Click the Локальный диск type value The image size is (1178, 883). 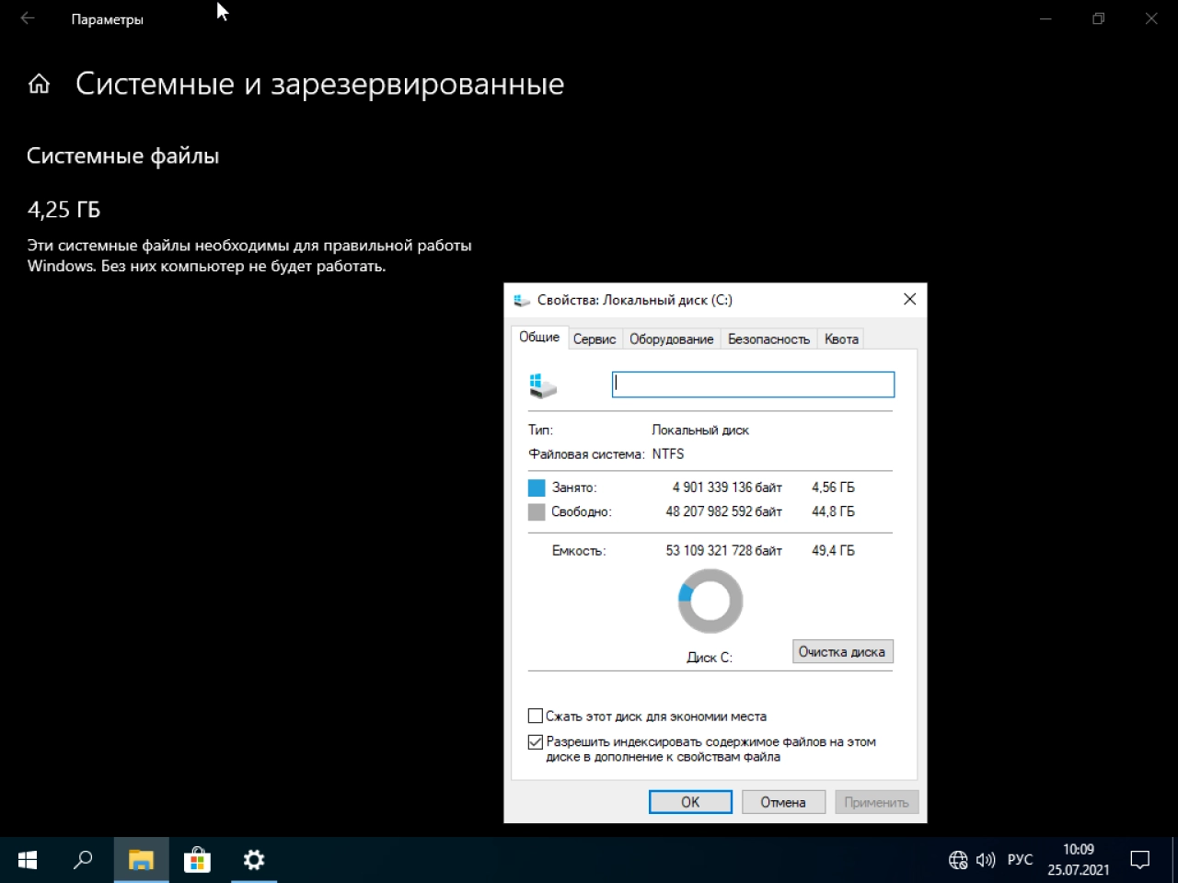[700, 430]
